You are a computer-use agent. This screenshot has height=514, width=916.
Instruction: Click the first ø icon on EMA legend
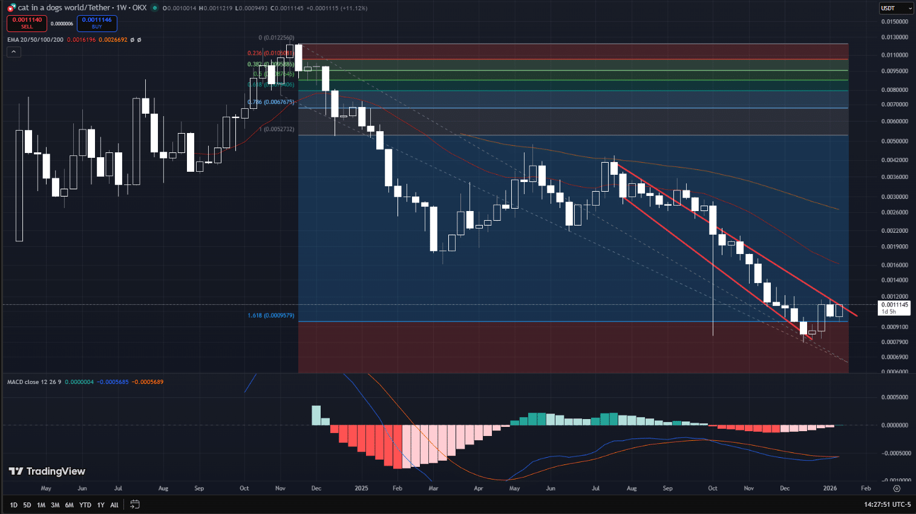pyautogui.click(x=132, y=40)
